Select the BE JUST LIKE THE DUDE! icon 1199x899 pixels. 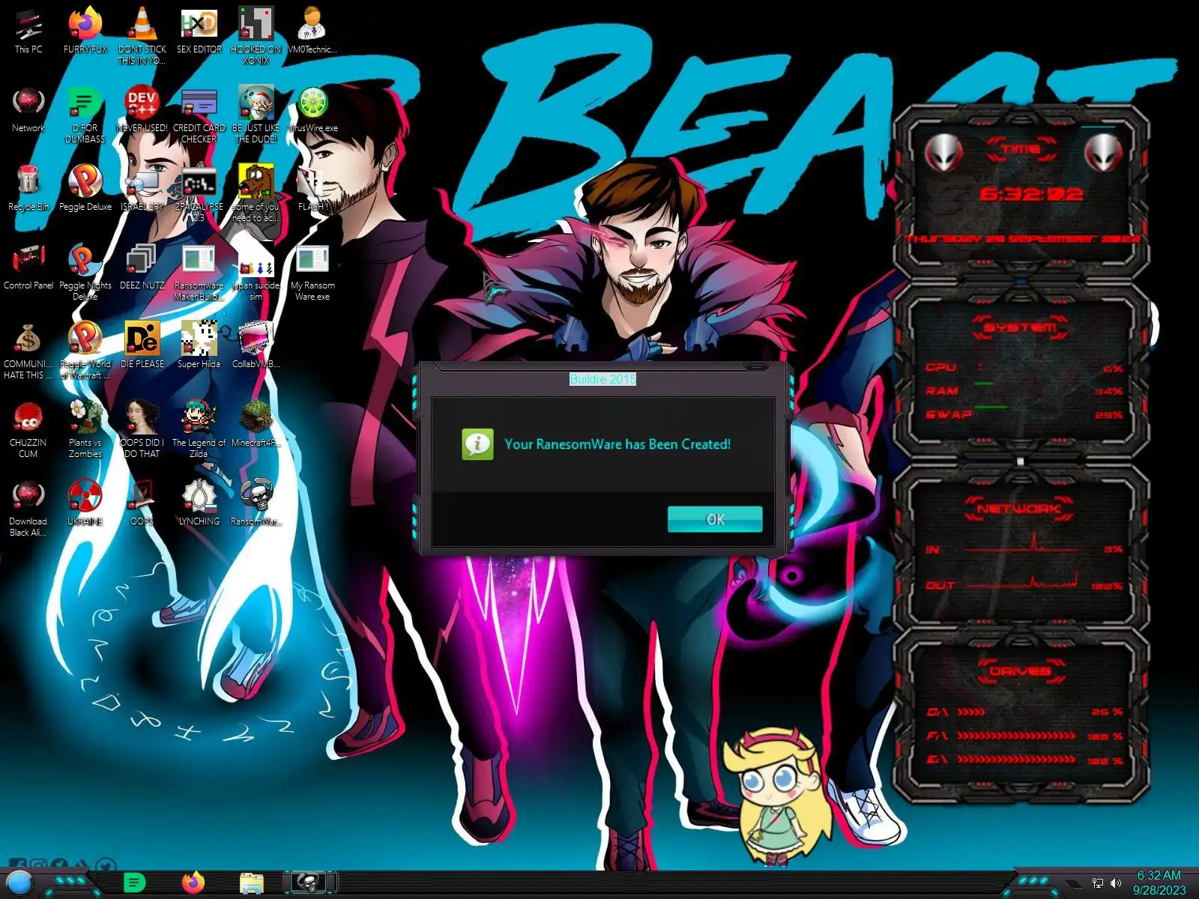coord(256,115)
